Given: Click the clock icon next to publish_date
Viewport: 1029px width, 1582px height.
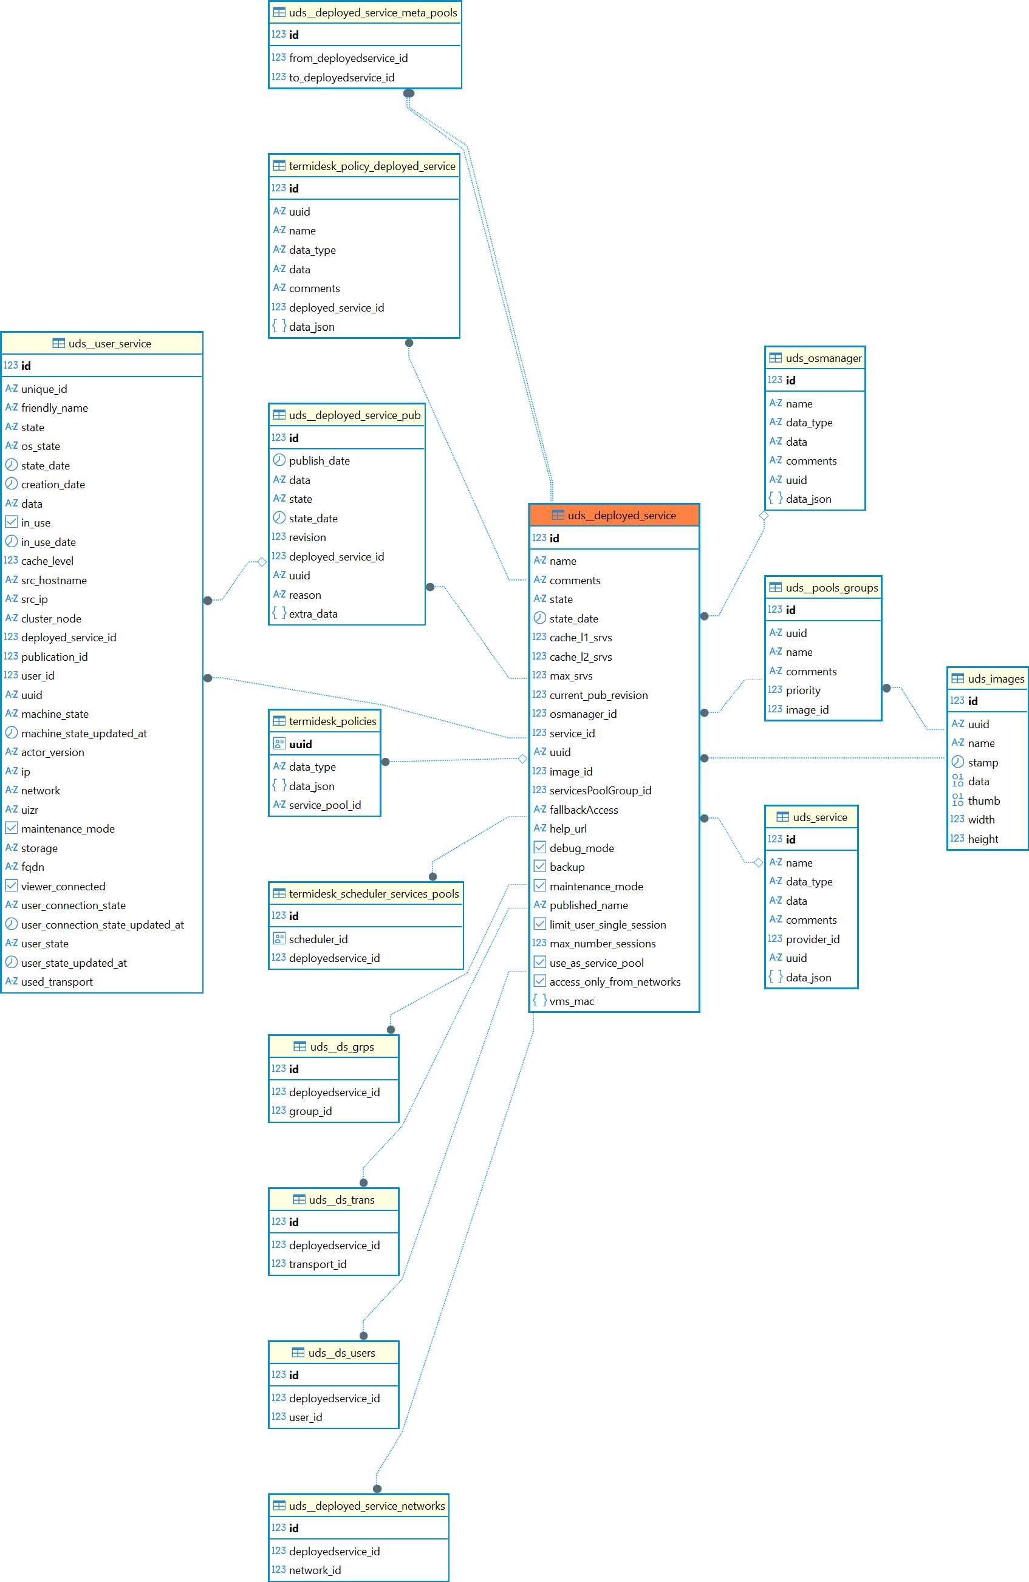Looking at the screenshot, I should click(x=279, y=460).
